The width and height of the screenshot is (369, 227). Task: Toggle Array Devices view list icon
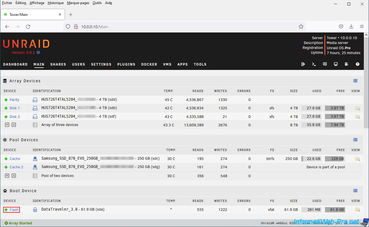click(355, 81)
